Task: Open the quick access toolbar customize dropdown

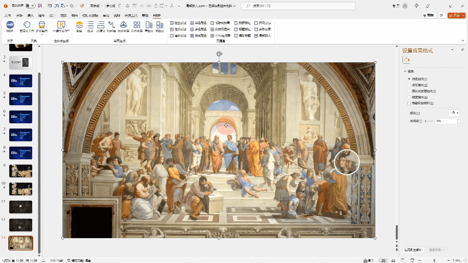Action: click(x=179, y=6)
